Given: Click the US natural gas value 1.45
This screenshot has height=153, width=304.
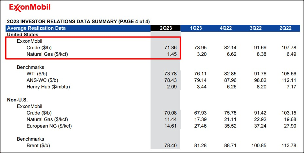Looking at the screenshot, I should 172,54.
